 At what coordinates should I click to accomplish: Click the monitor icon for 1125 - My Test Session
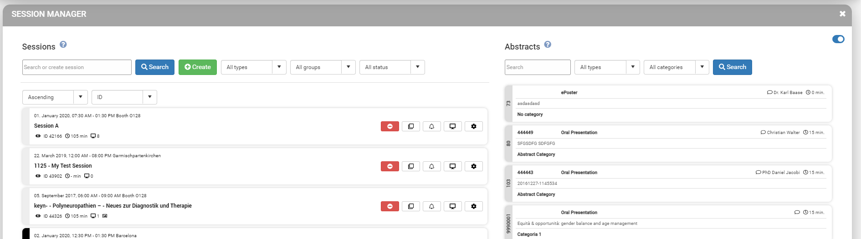tap(453, 166)
